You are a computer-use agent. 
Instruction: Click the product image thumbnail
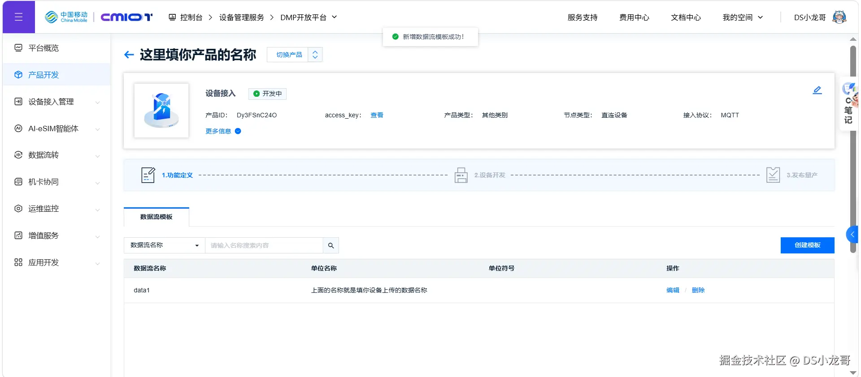click(161, 111)
